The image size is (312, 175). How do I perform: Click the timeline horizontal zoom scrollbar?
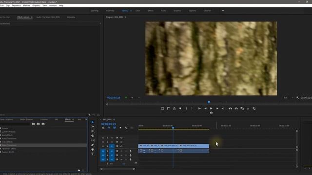117,169
